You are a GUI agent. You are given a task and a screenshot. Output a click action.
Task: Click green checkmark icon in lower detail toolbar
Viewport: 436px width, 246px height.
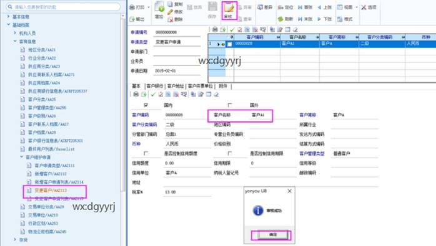(x=153, y=94)
